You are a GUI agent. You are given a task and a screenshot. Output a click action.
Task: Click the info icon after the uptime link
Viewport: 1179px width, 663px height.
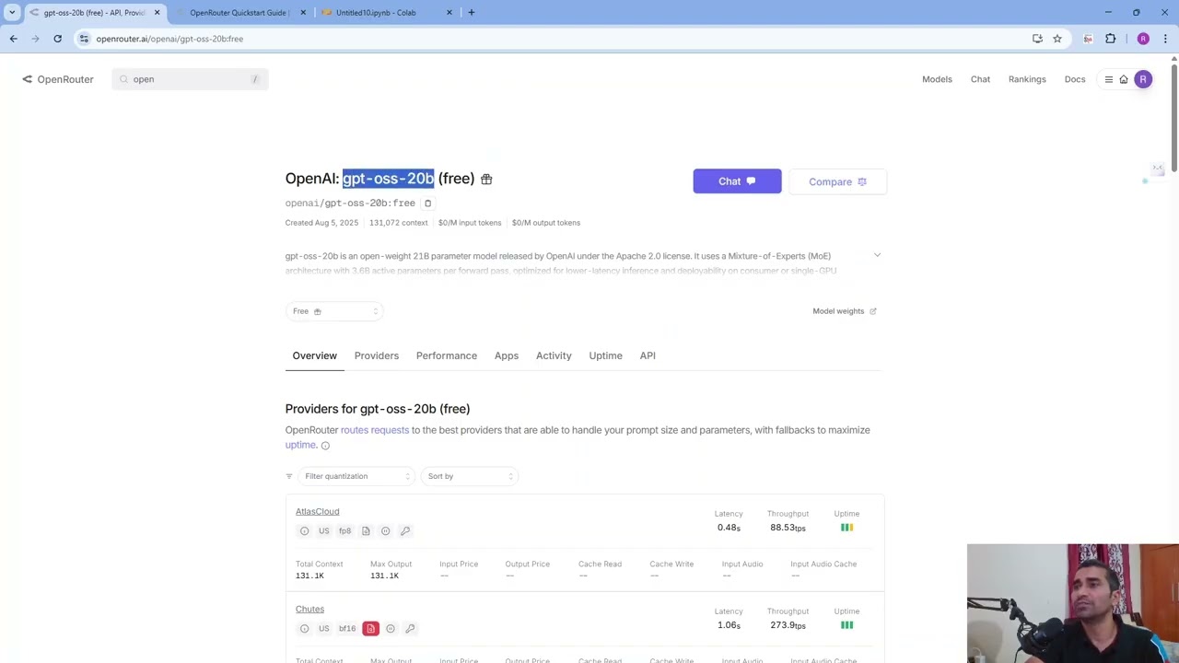325,446
